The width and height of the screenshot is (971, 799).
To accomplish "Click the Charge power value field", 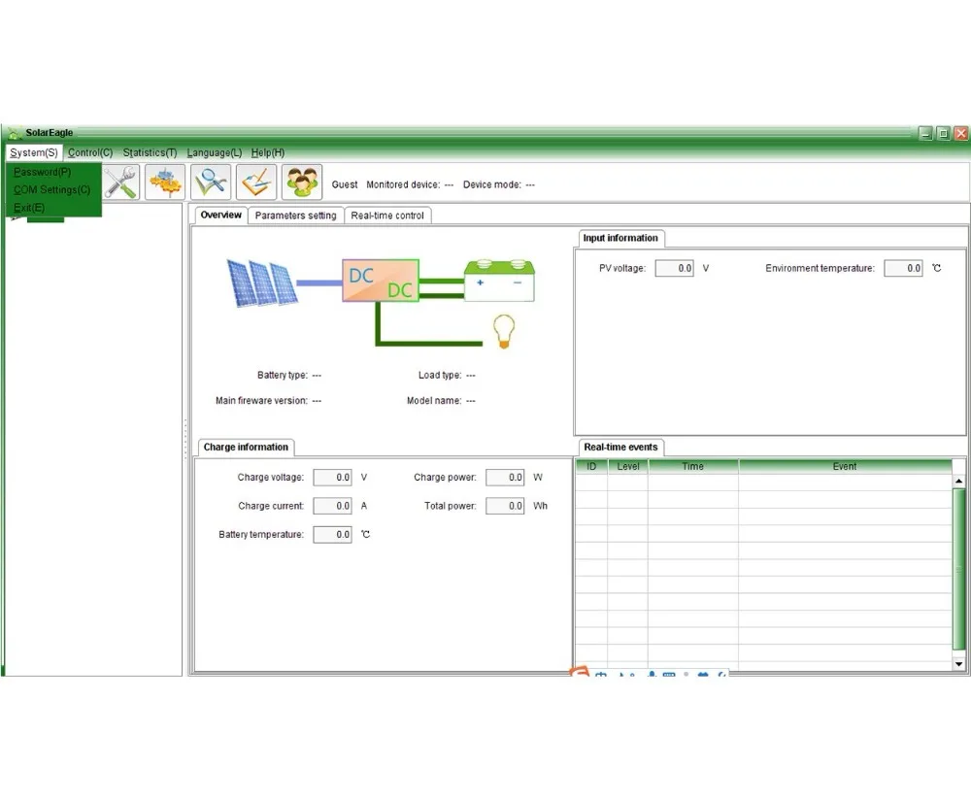I will click(x=505, y=478).
